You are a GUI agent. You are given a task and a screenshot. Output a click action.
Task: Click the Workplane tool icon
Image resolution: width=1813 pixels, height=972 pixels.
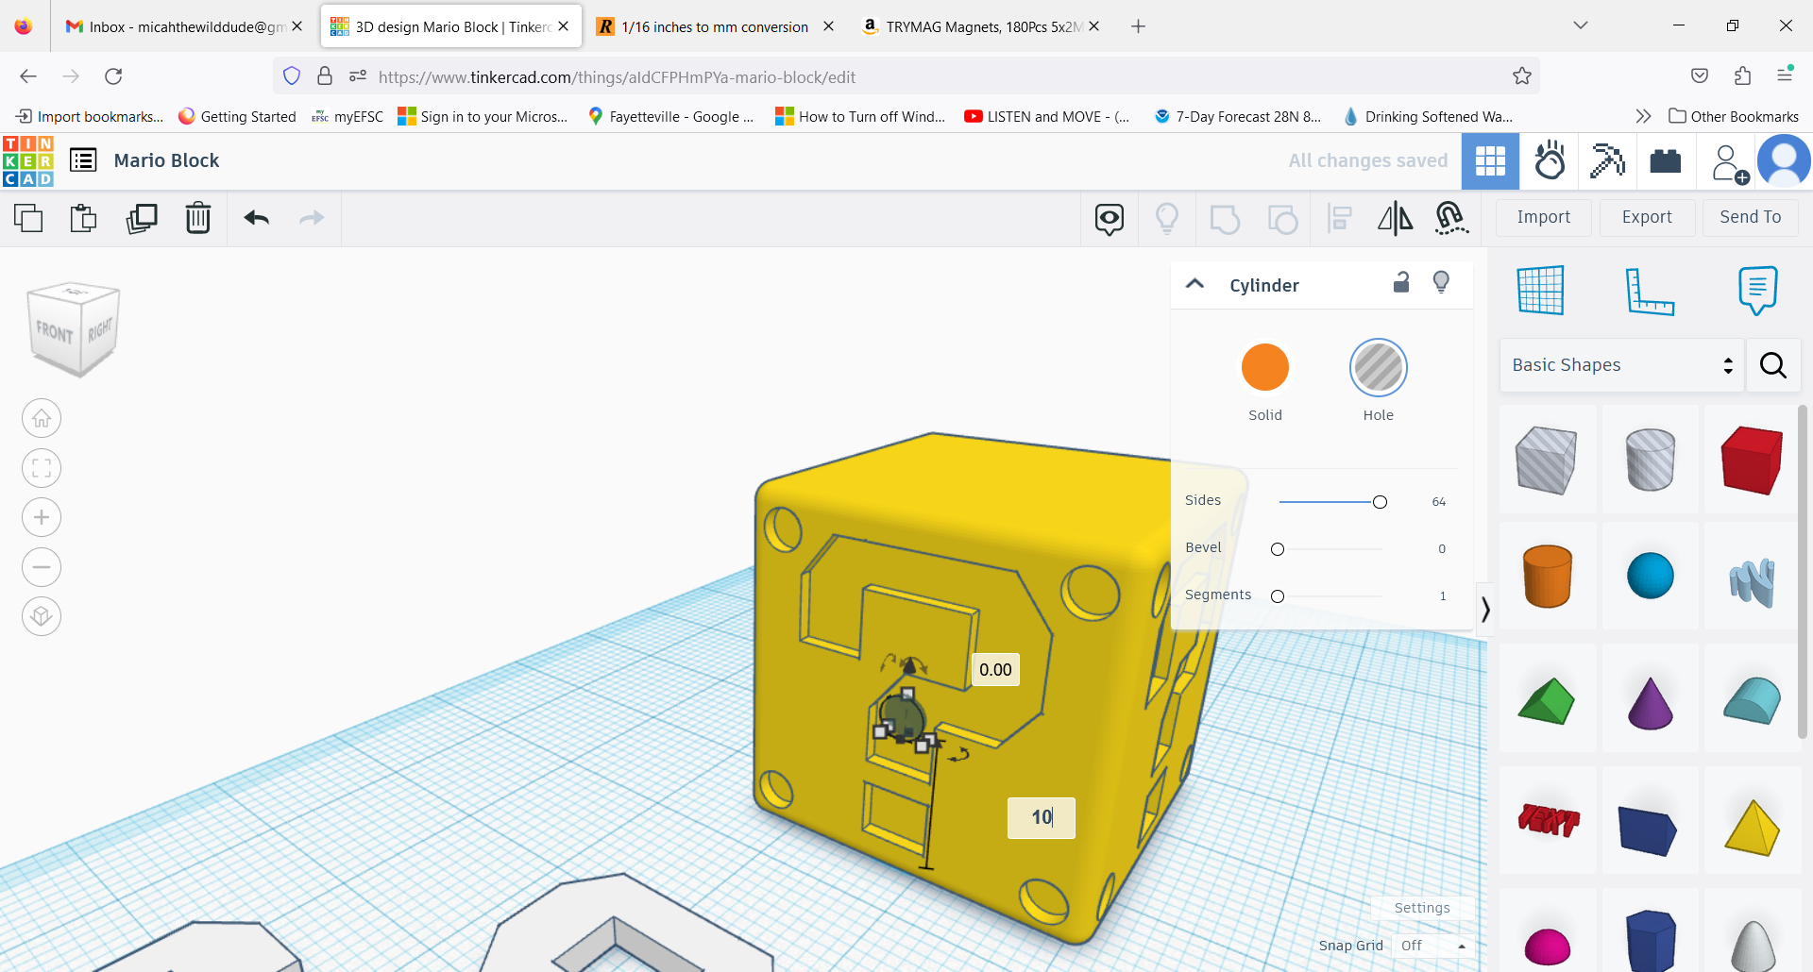point(1542,290)
